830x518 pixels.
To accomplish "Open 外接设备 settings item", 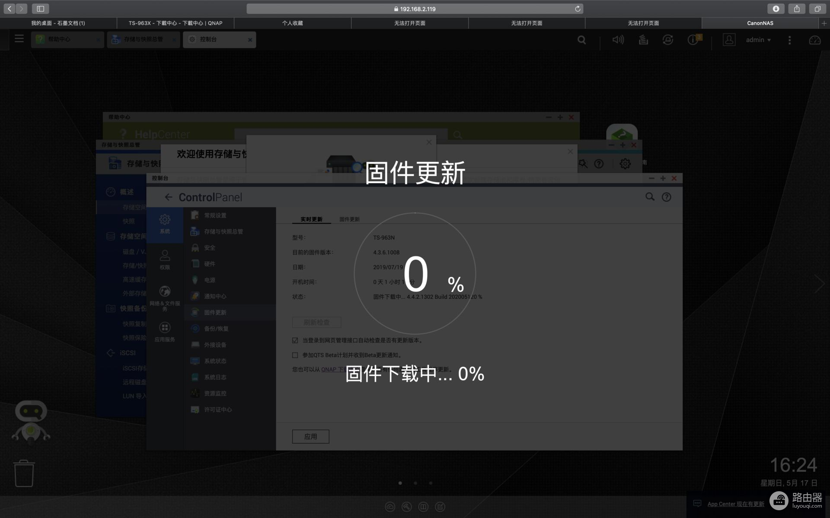I will 230,345.
